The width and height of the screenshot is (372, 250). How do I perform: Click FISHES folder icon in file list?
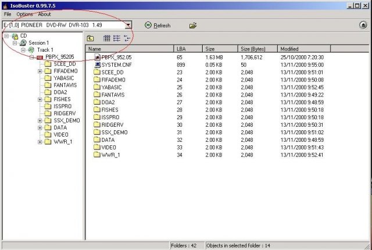[x=97, y=109]
